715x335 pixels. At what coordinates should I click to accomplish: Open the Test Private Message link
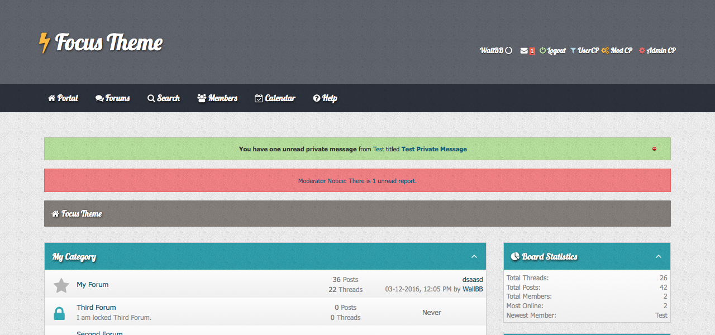click(x=434, y=149)
